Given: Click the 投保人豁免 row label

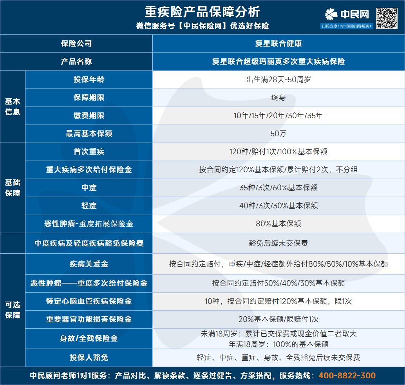Looking at the screenshot, I should click(89, 358).
